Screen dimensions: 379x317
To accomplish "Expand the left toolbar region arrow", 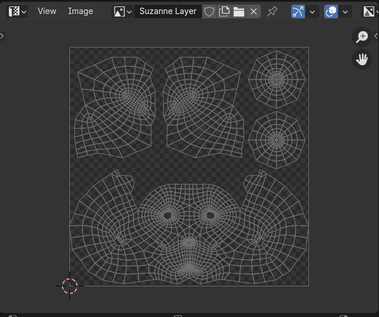I will tap(2, 36).
